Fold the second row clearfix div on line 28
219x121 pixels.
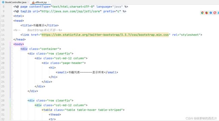[12, 100]
